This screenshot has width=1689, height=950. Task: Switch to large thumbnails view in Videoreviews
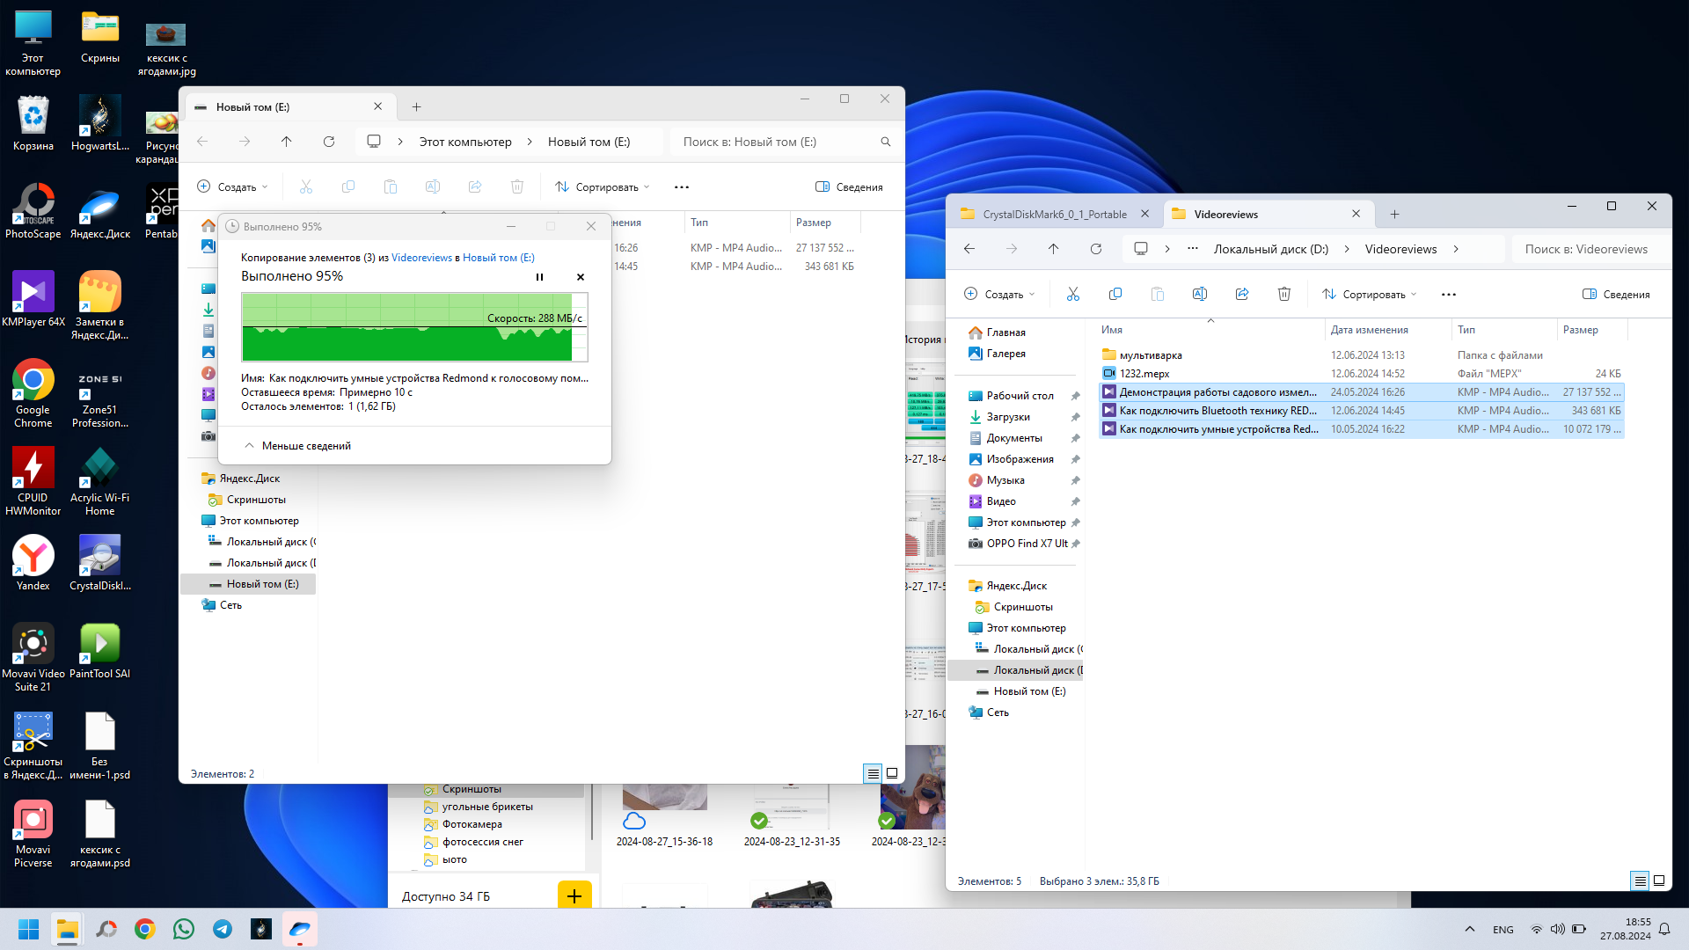coord(1659,881)
